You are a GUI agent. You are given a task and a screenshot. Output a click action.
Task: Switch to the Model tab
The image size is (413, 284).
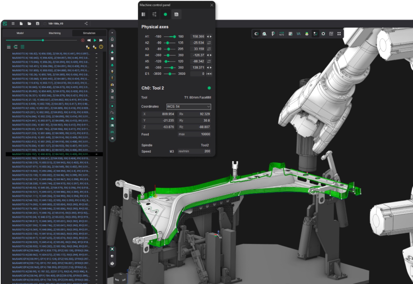point(20,33)
